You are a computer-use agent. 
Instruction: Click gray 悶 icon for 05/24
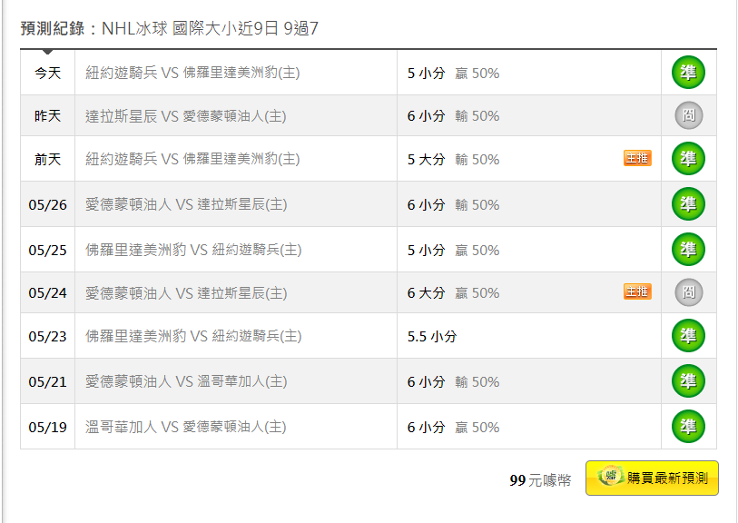[x=688, y=292]
